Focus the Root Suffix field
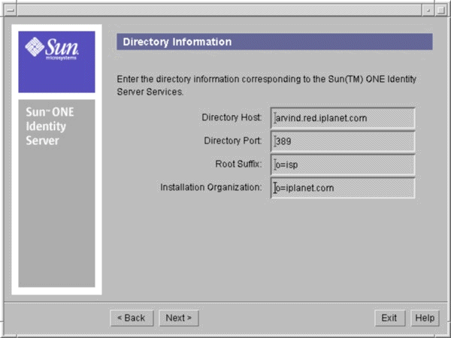This screenshot has height=338, width=451. click(x=343, y=164)
